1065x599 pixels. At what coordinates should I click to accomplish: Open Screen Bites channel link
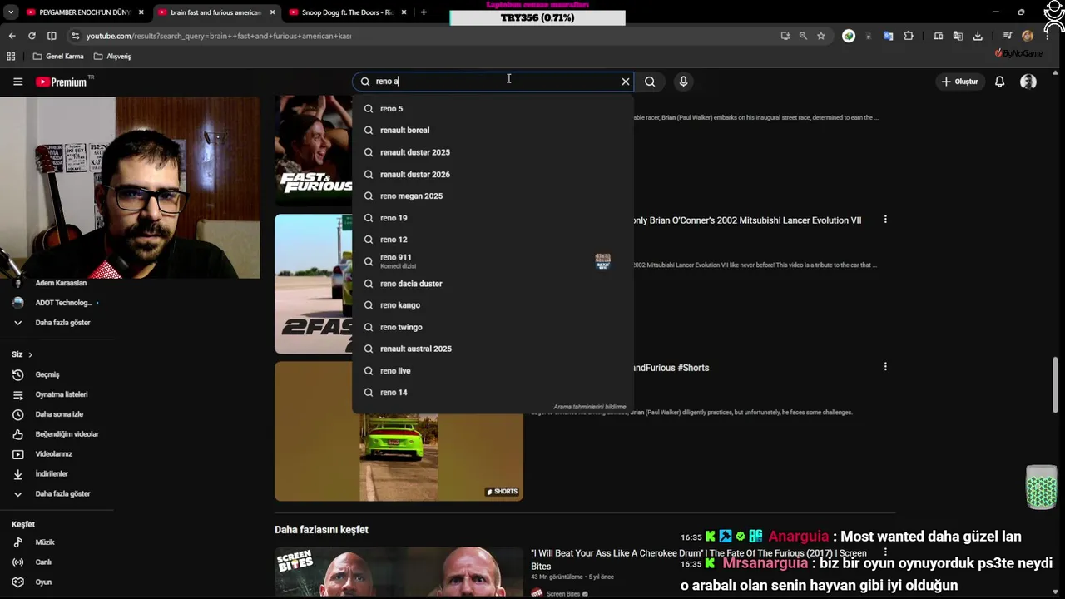tap(563, 594)
